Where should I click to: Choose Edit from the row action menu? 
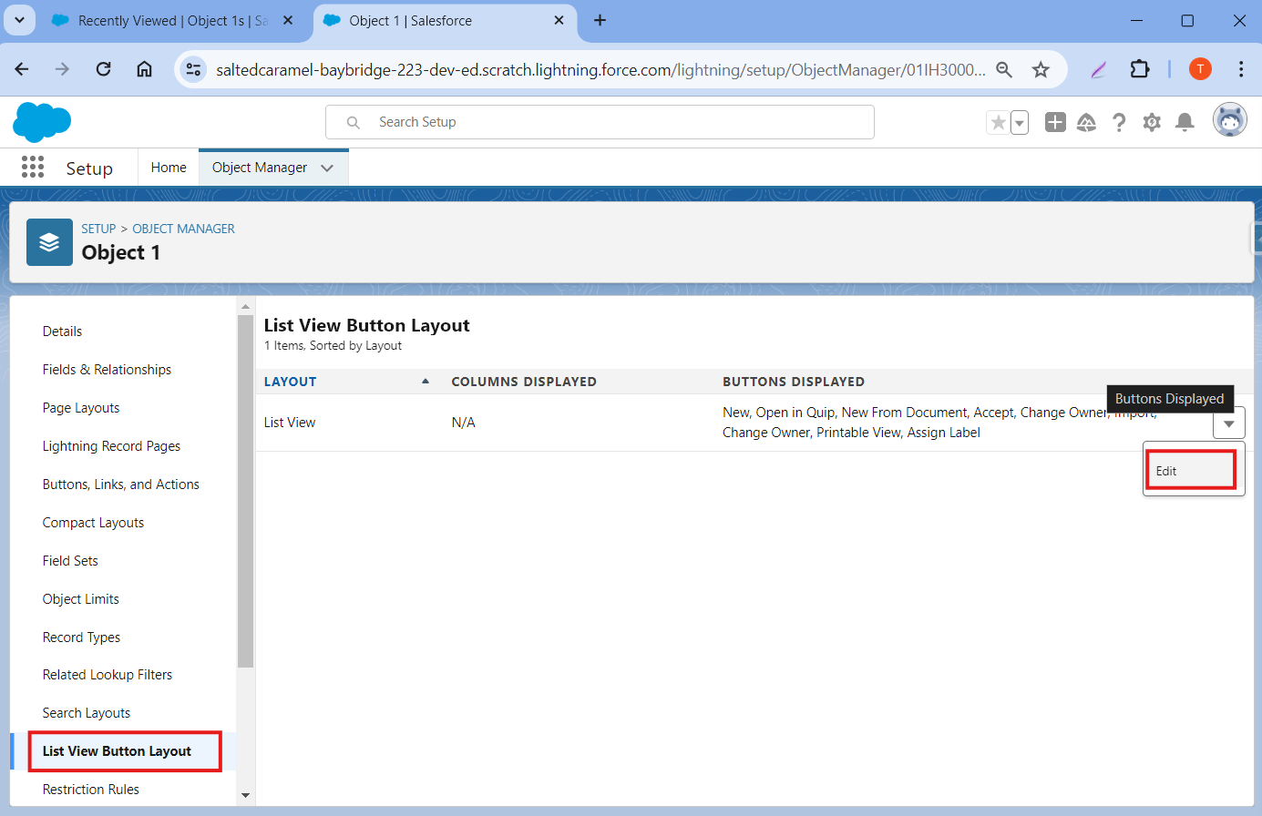click(1191, 471)
